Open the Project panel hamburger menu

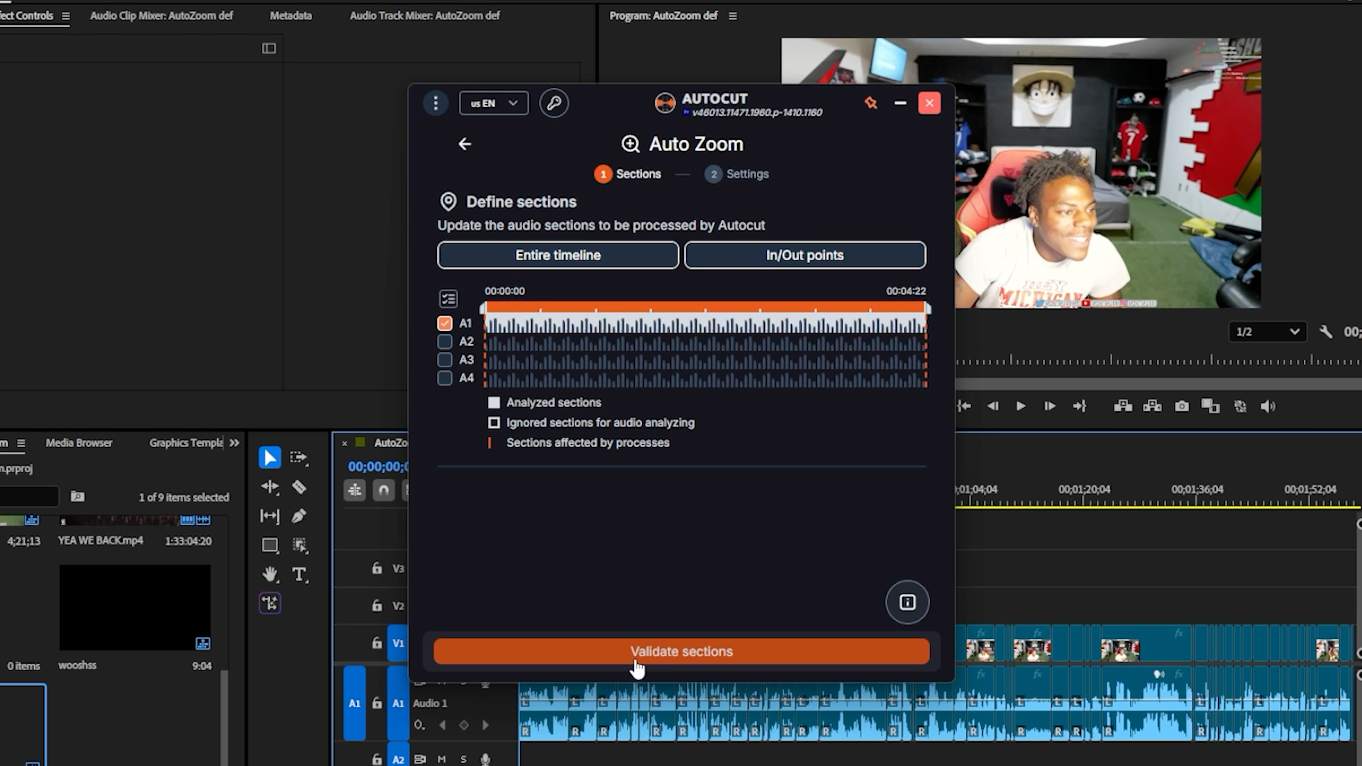(x=21, y=443)
